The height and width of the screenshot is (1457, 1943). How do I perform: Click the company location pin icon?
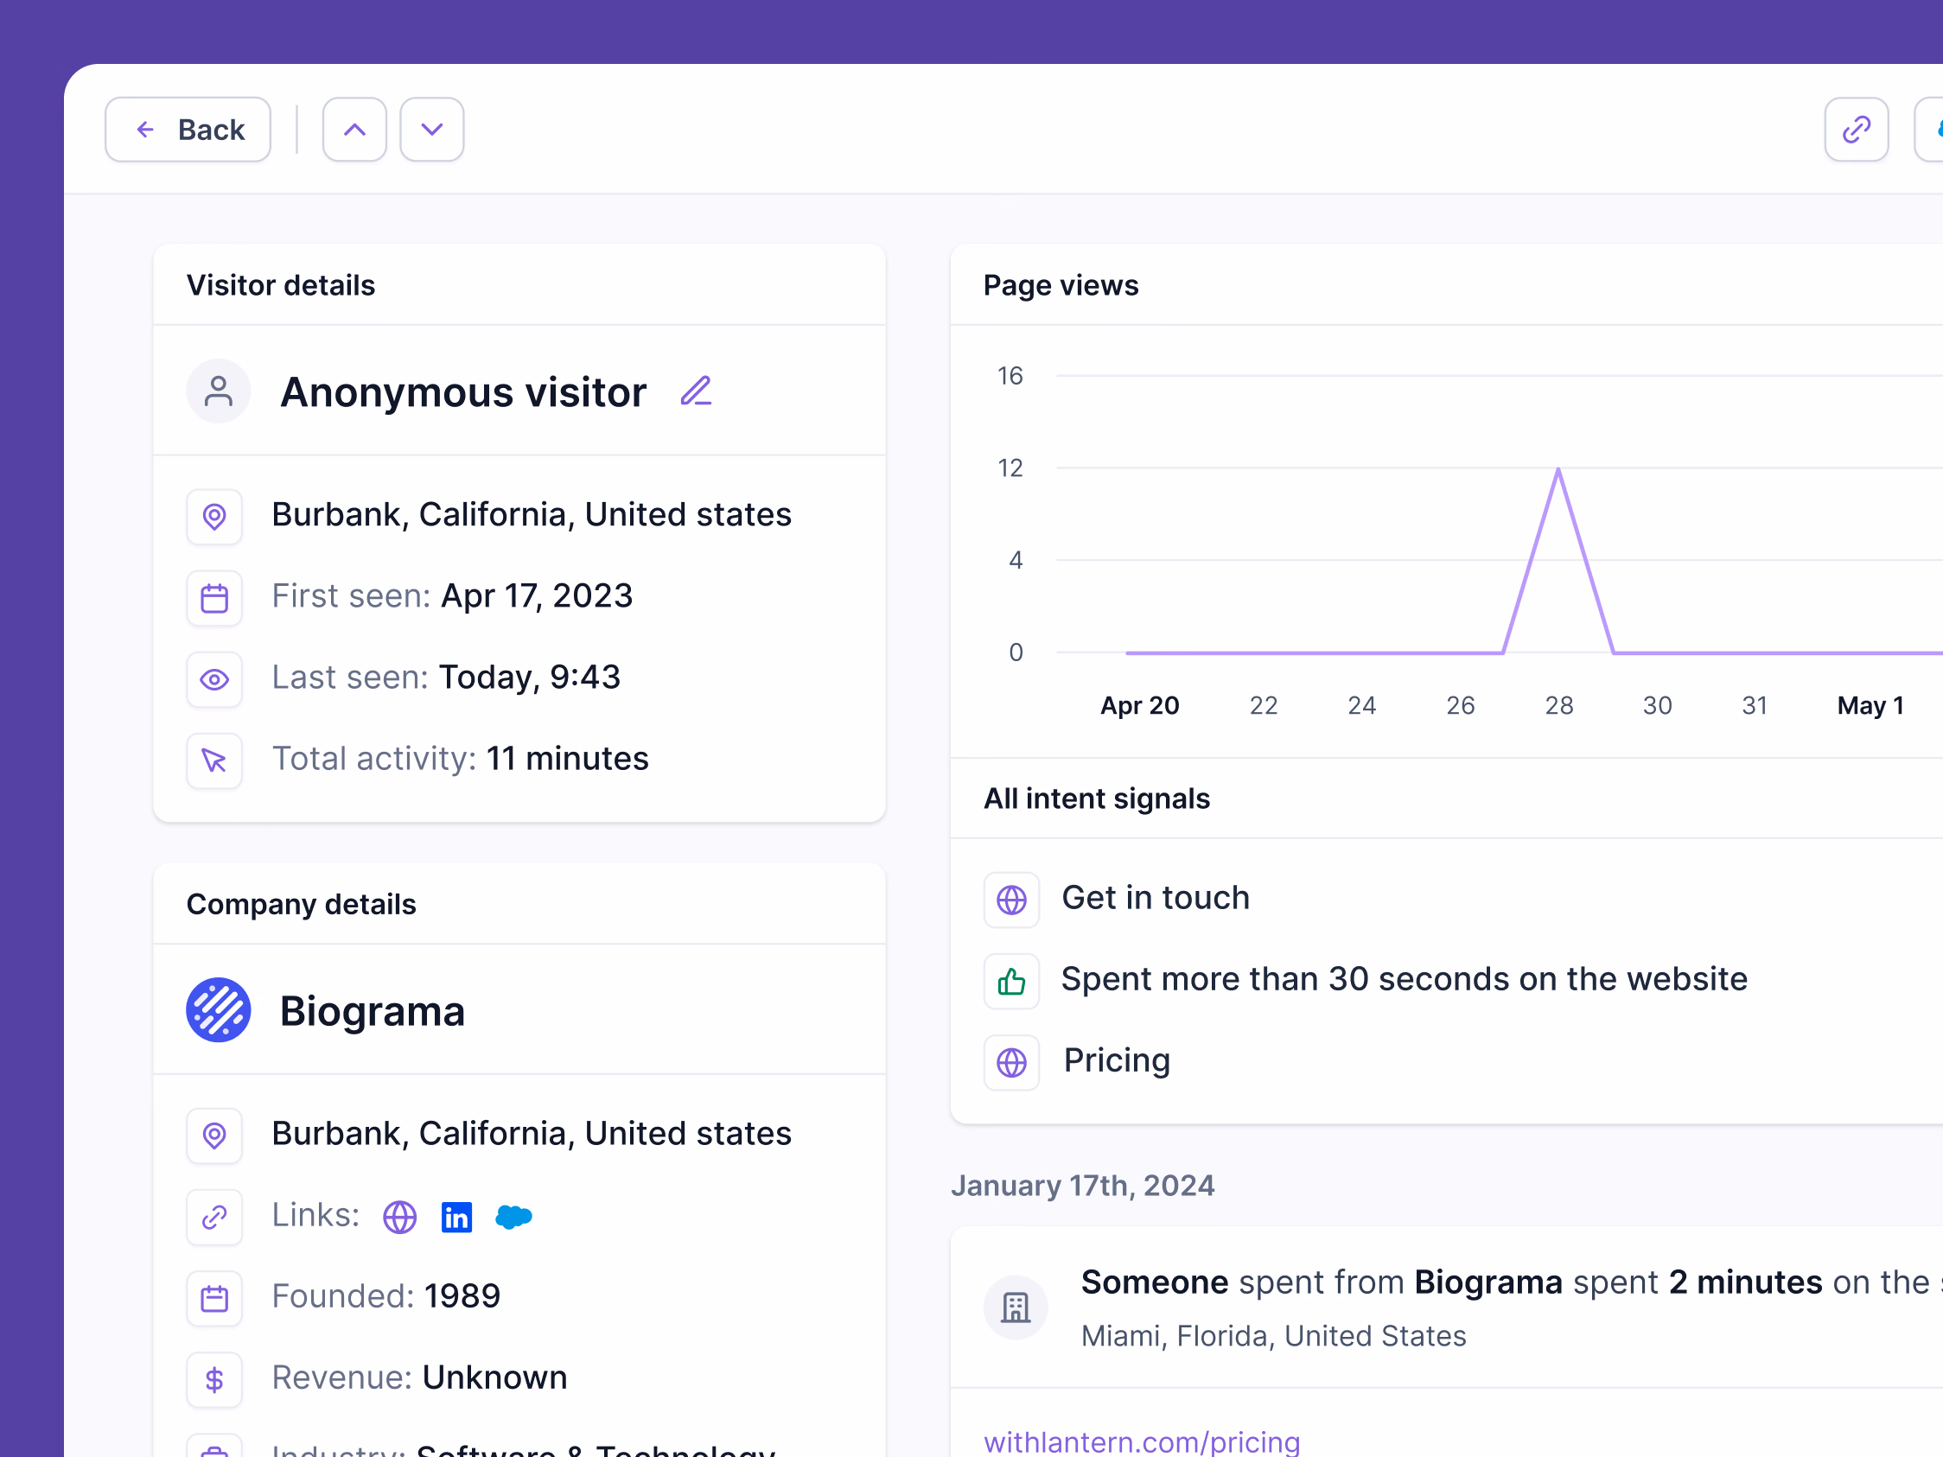pyautogui.click(x=214, y=1136)
